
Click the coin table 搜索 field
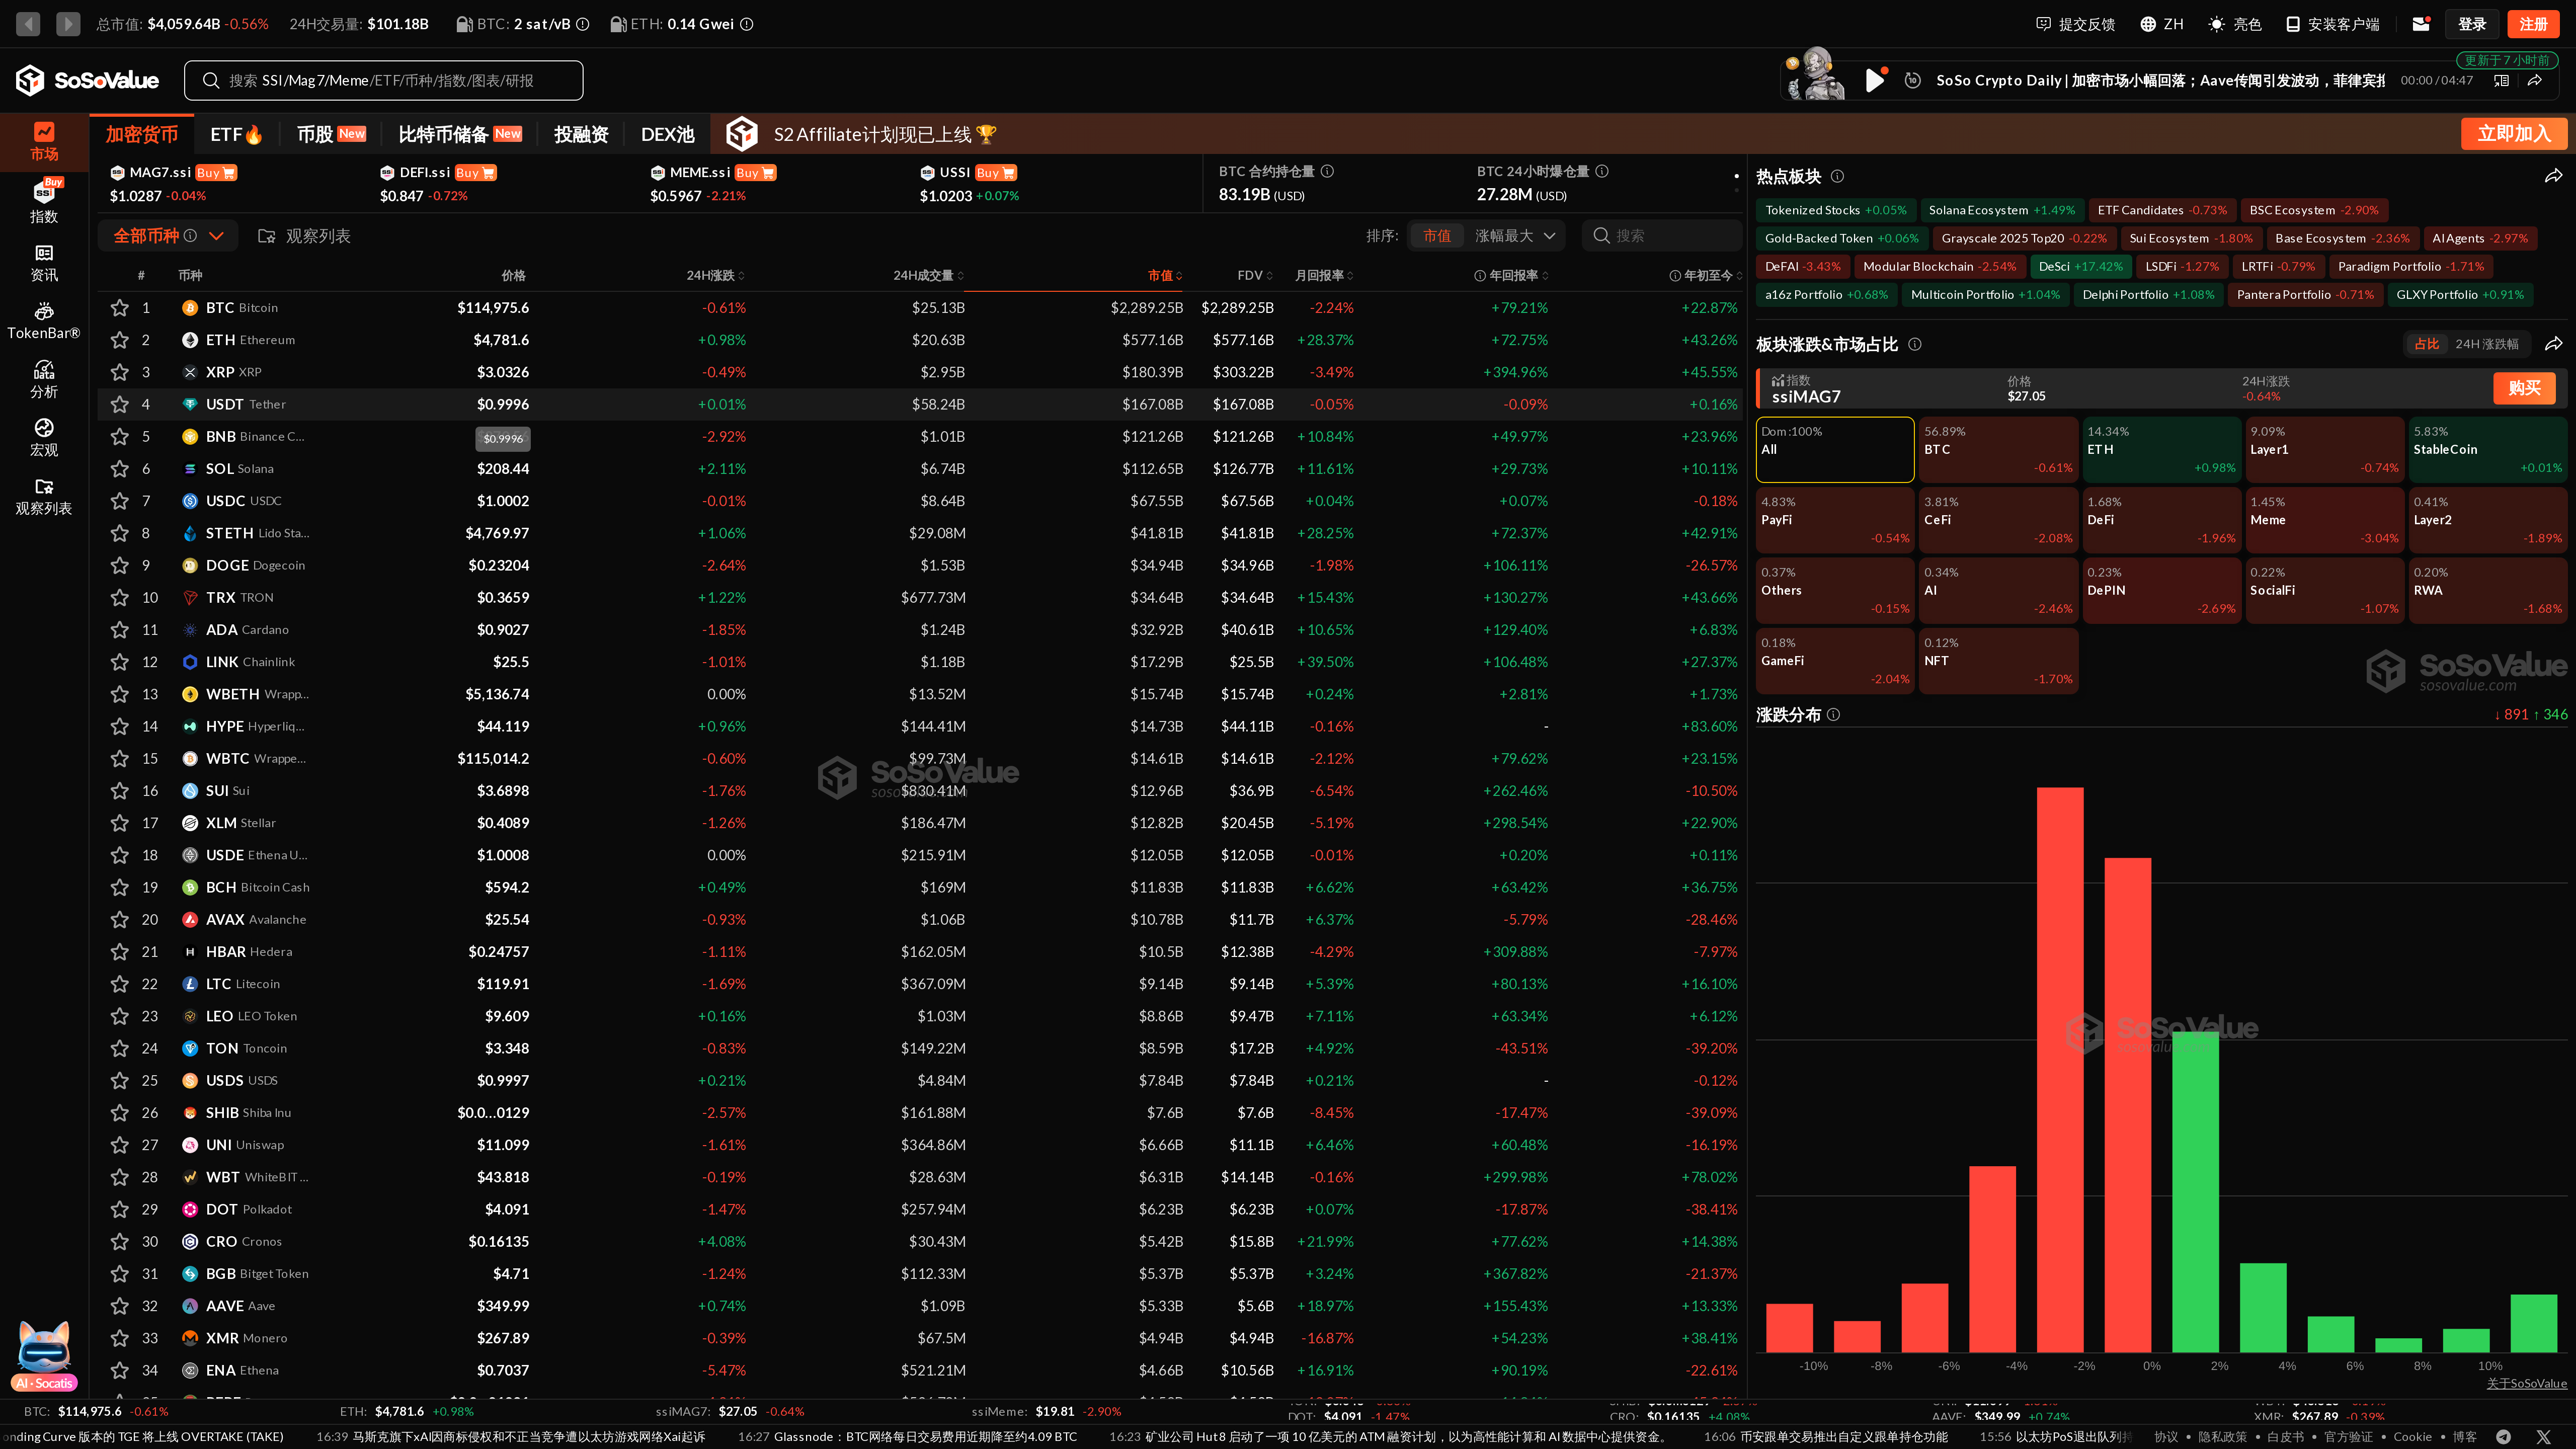[x=1661, y=236]
